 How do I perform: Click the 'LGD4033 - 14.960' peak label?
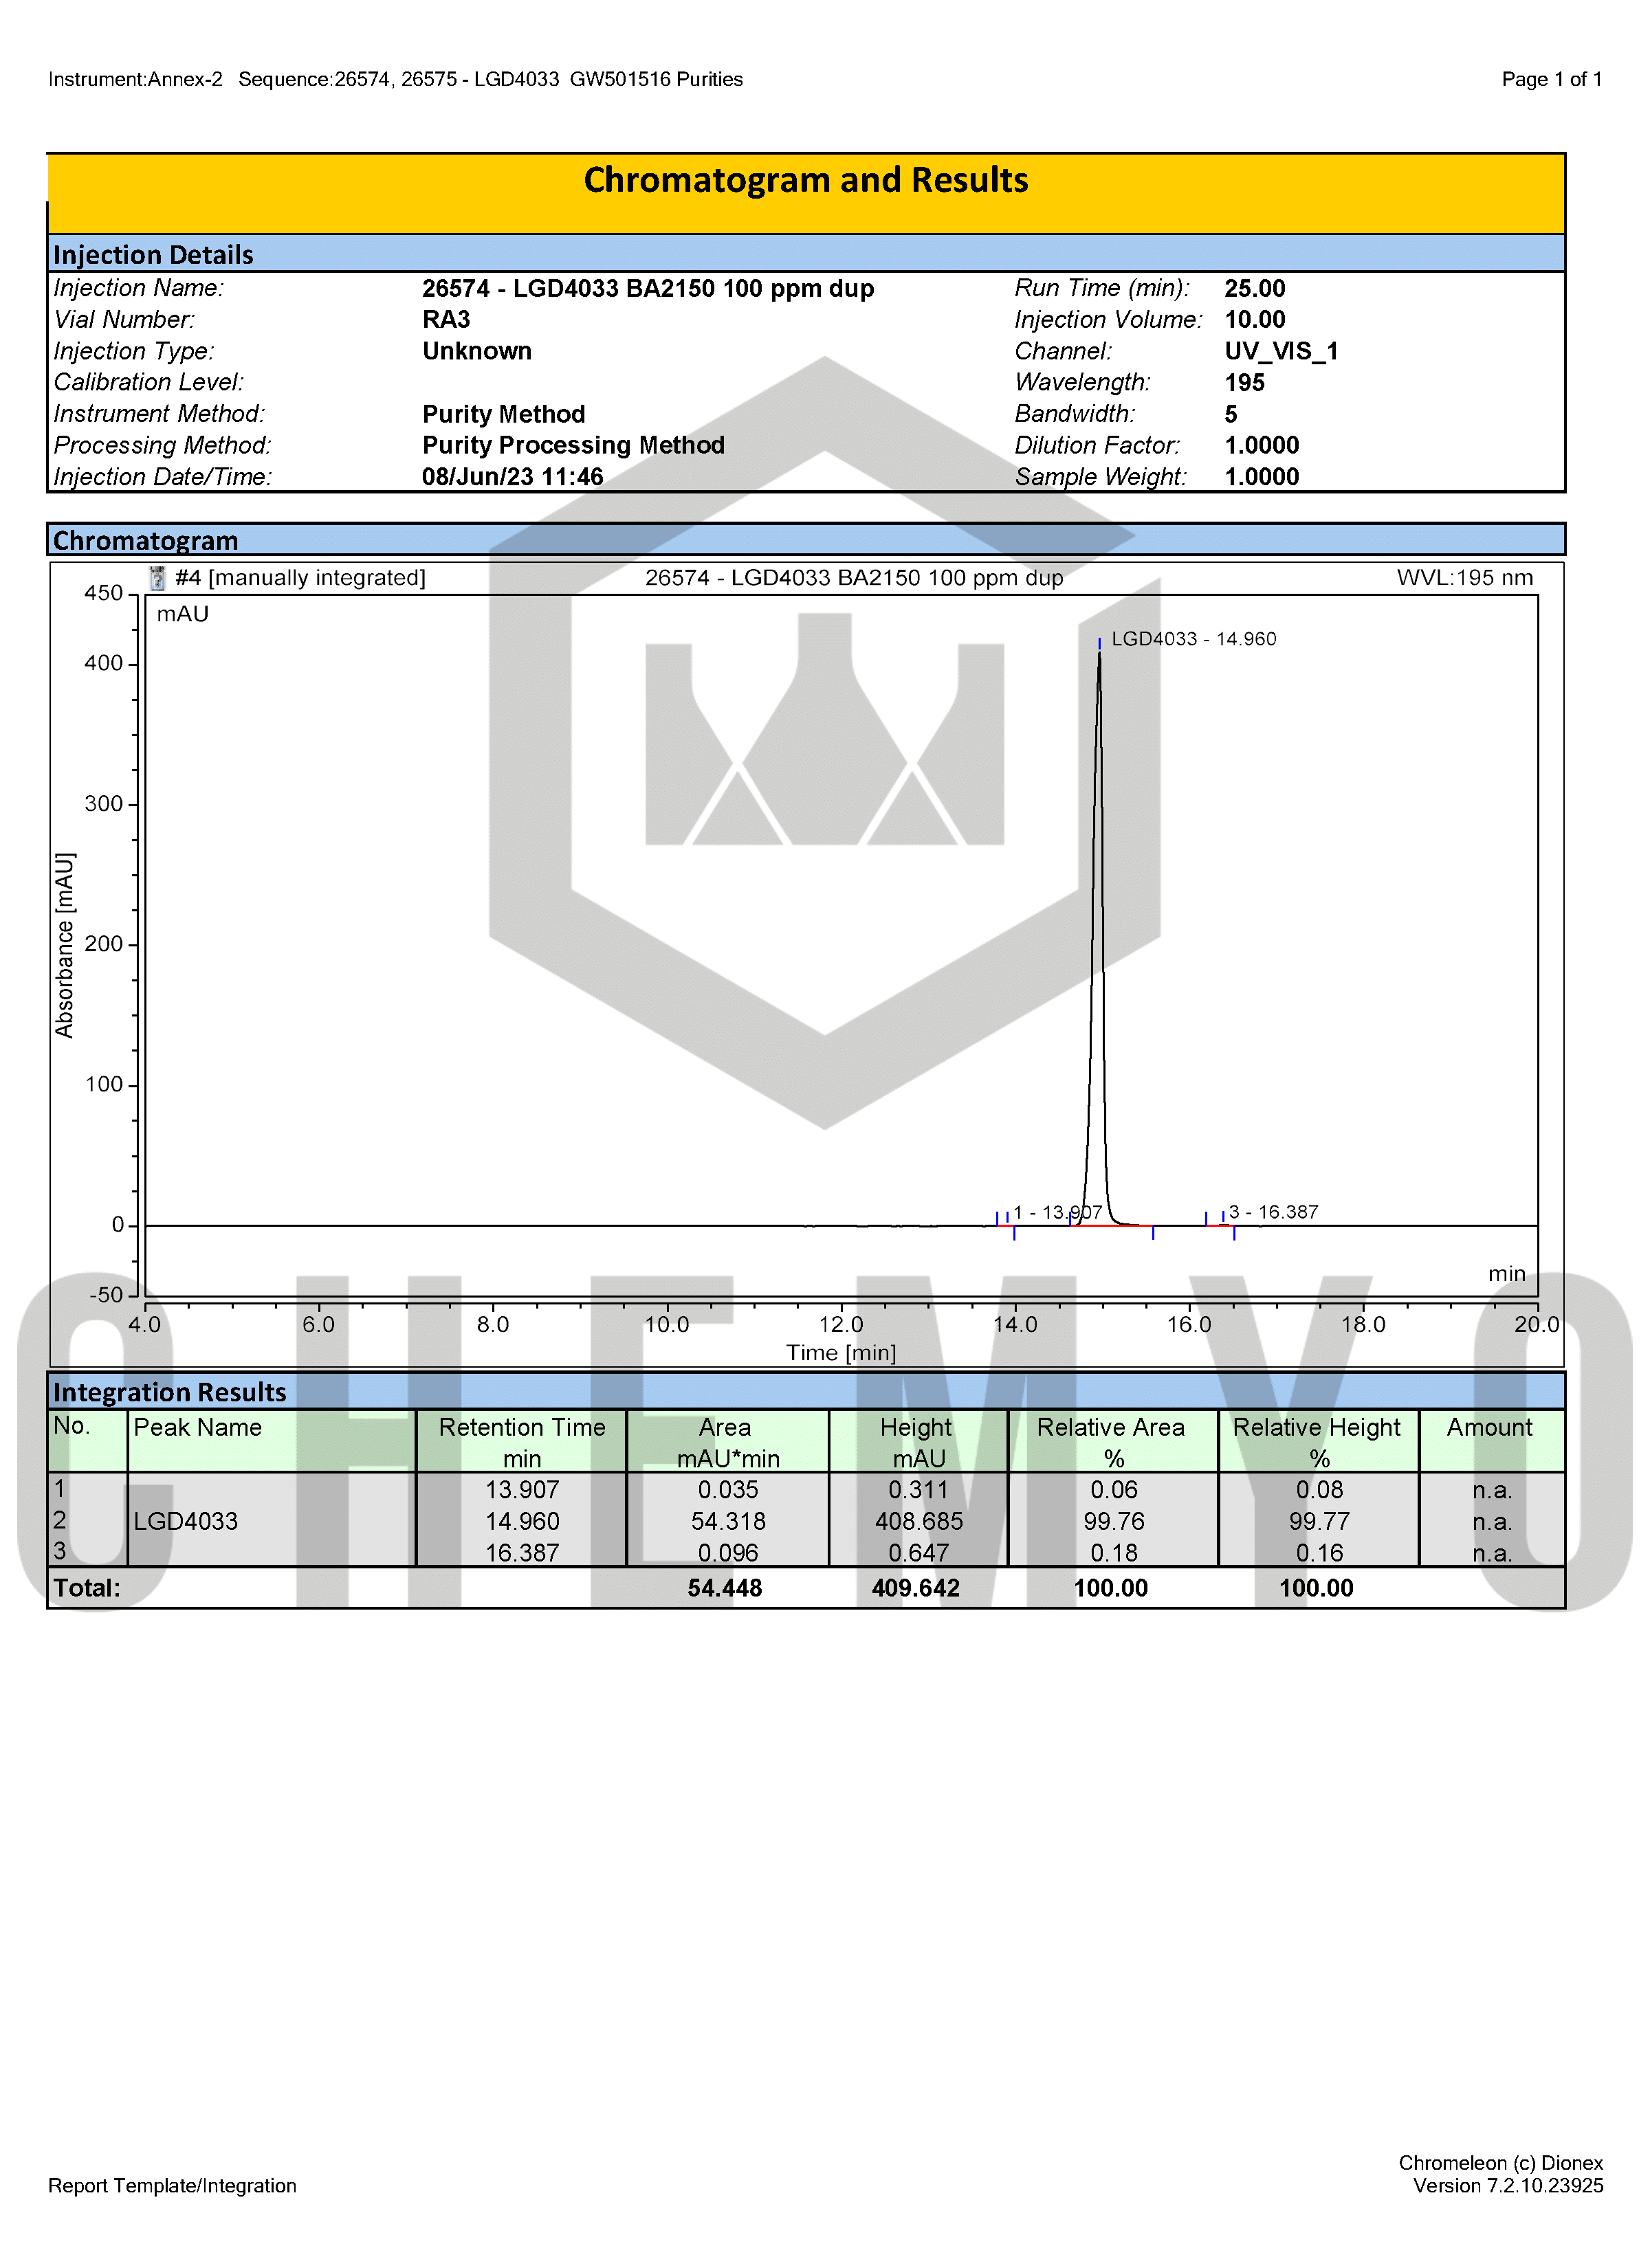(x=1193, y=639)
